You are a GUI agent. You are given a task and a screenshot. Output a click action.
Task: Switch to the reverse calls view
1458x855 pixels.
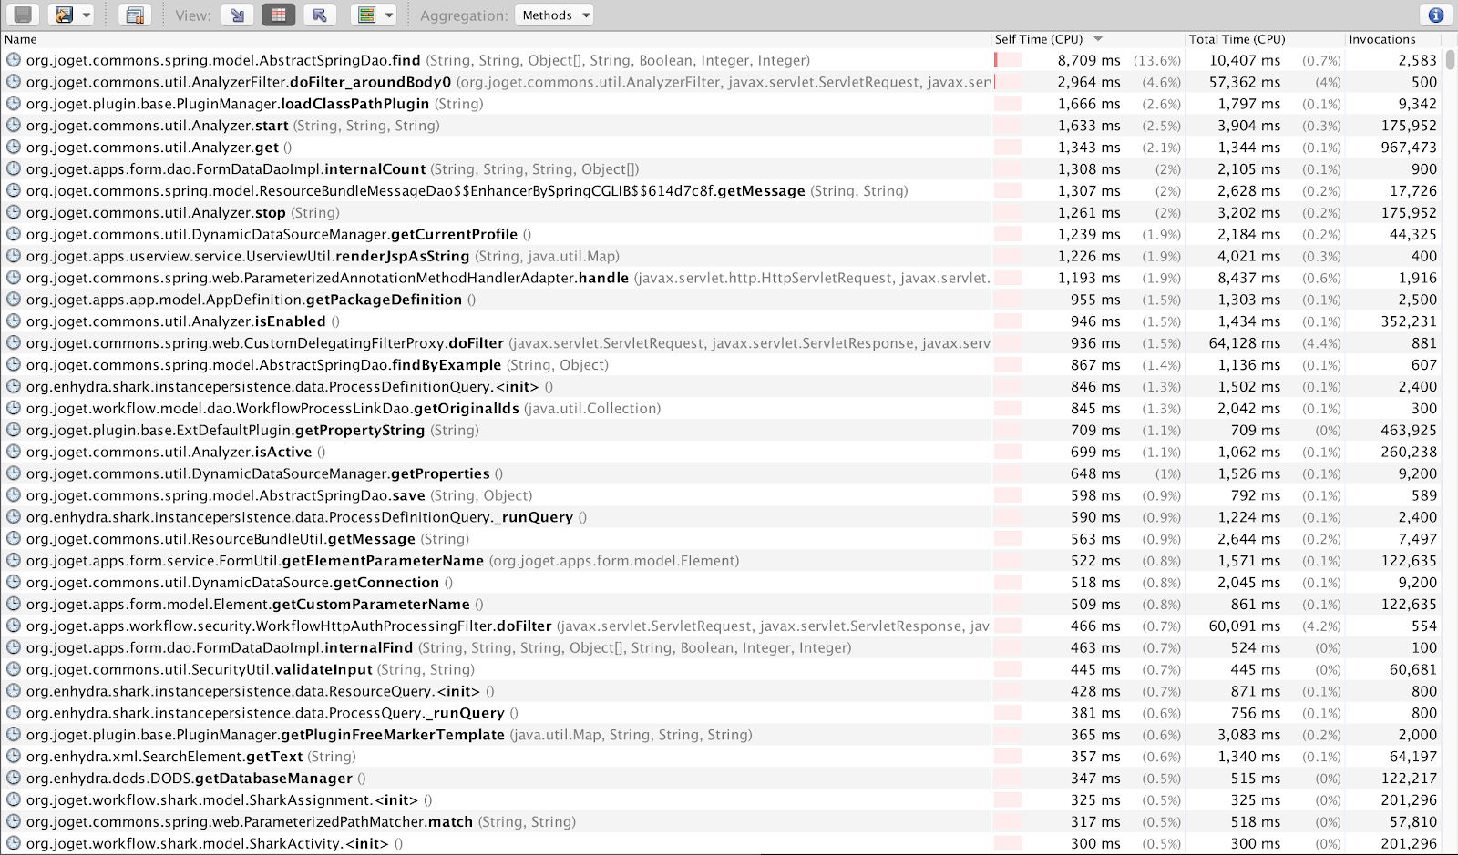point(319,15)
